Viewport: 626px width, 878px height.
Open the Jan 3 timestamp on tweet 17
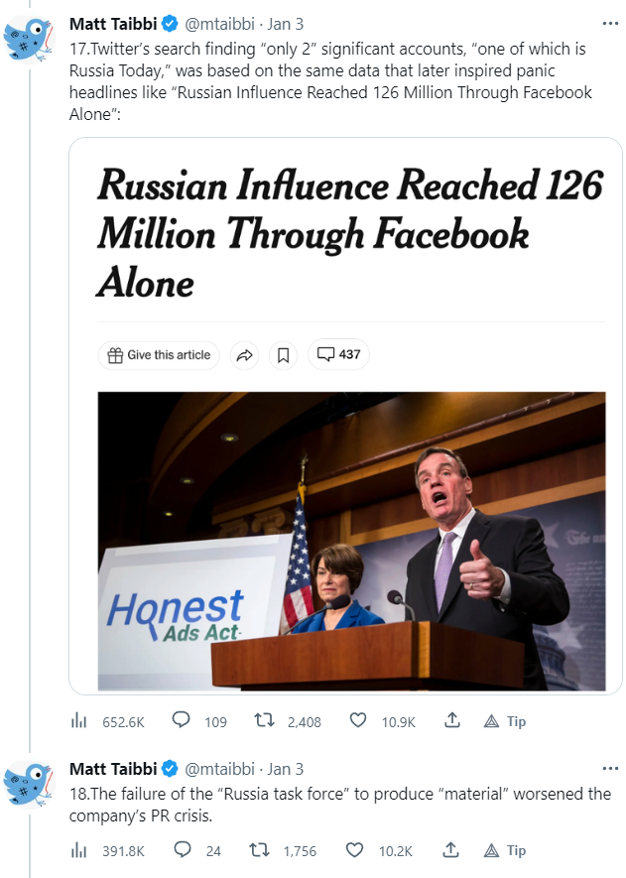pyautogui.click(x=286, y=24)
